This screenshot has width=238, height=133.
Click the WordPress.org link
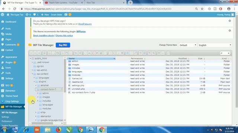tap(85, 24)
